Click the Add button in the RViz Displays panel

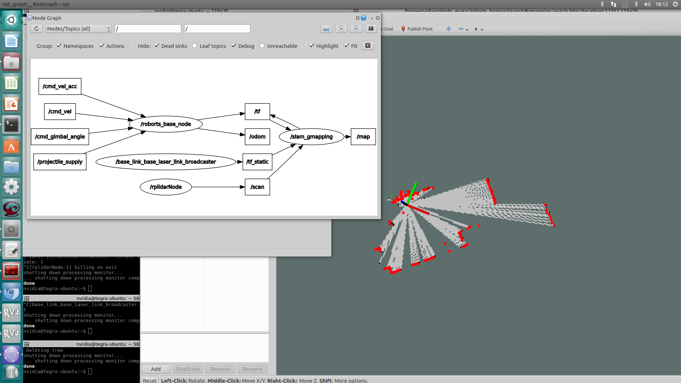(x=156, y=369)
